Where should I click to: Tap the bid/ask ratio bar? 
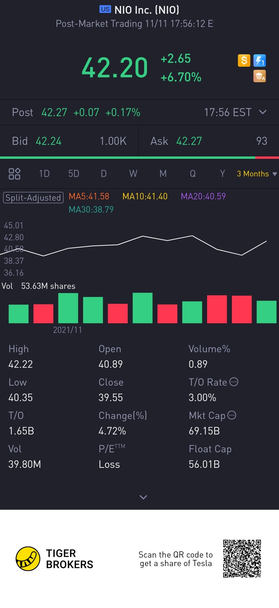coord(139,157)
